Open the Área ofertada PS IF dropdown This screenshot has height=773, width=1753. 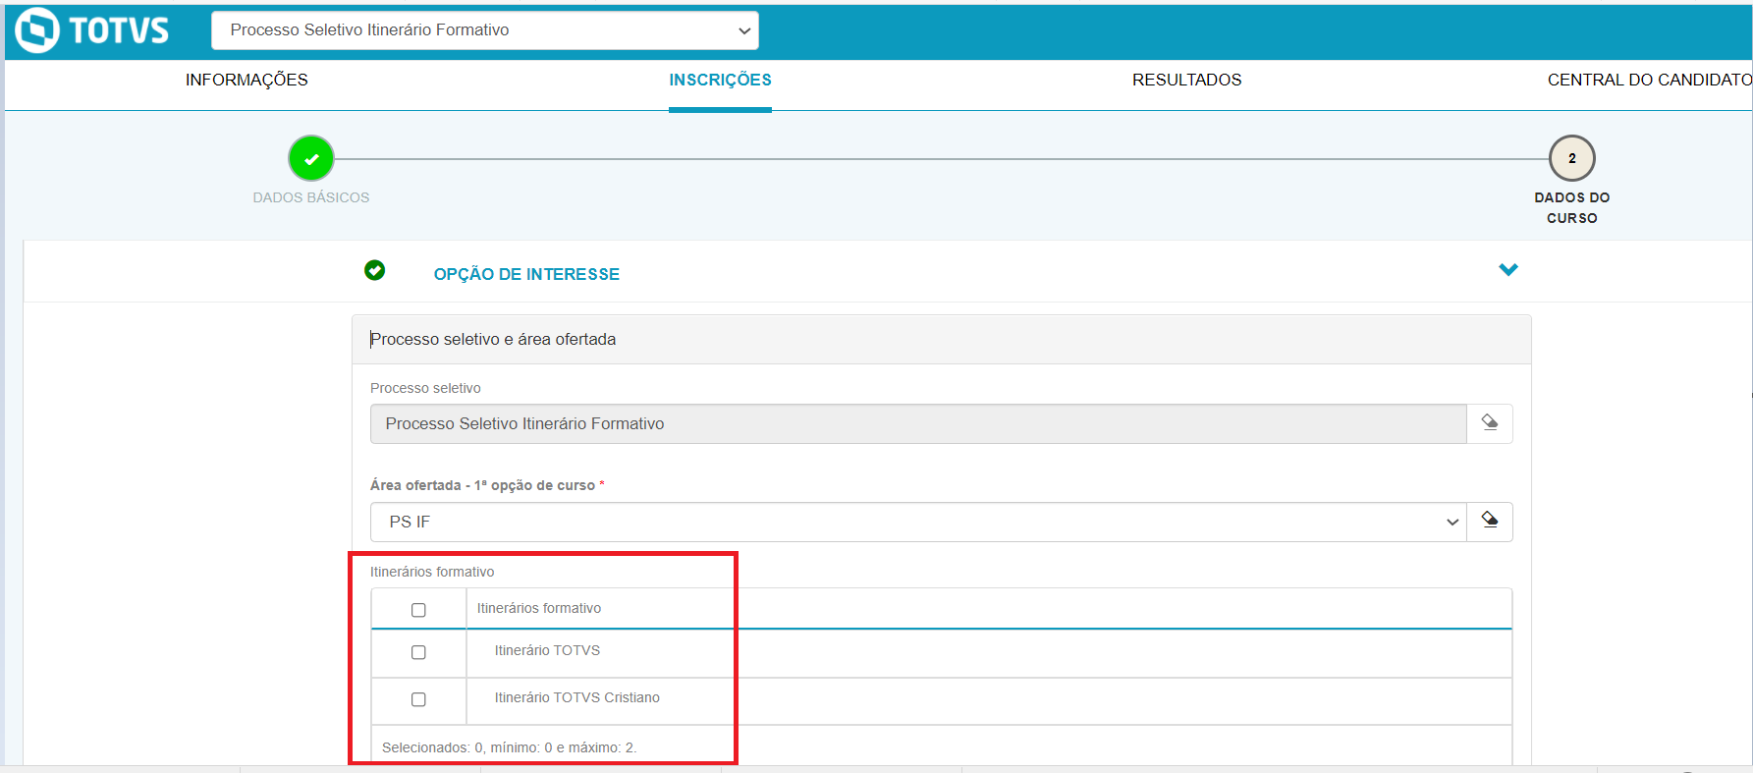click(x=918, y=522)
